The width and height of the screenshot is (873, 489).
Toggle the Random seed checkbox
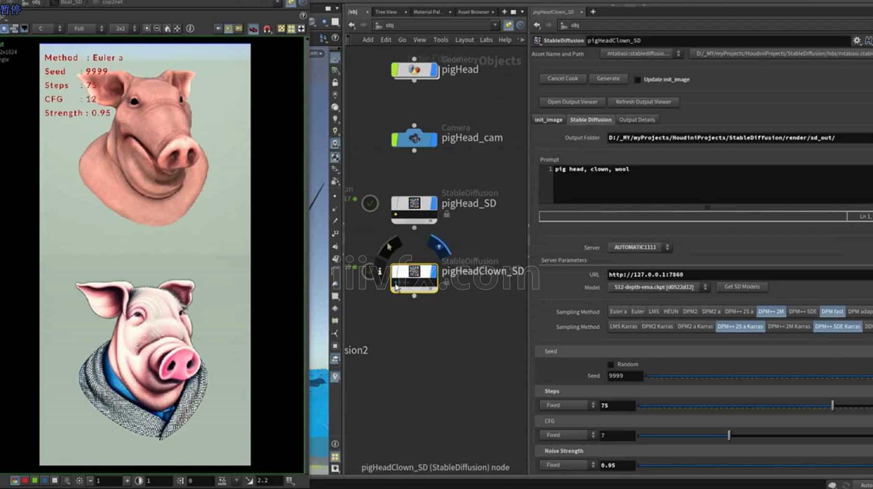tap(611, 364)
